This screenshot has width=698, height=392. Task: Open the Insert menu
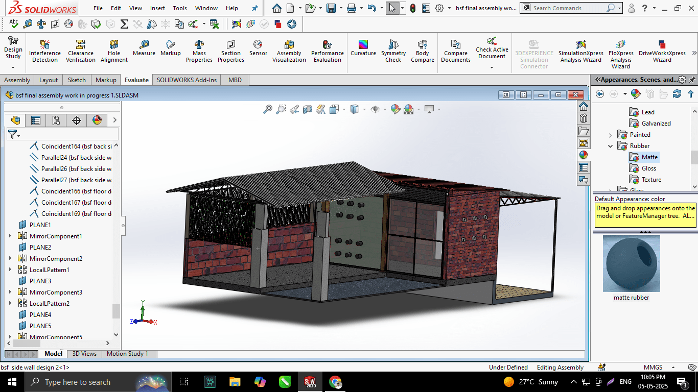tap(157, 8)
